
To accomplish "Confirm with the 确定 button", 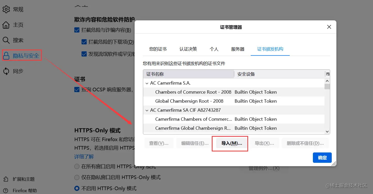I will click(322, 158).
